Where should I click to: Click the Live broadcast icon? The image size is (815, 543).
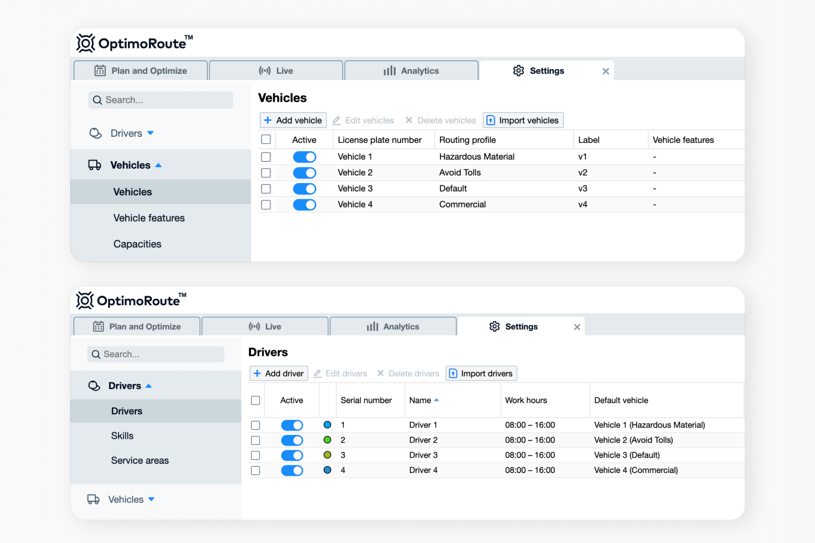[x=265, y=70]
